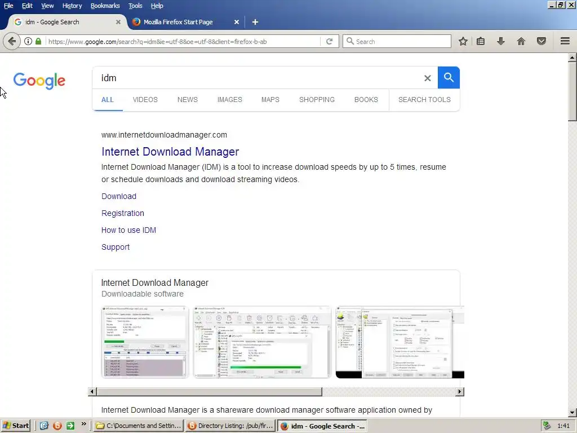Click the green arrow quick launch icon
The width and height of the screenshot is (577, 433).
(x=70, y=426)
